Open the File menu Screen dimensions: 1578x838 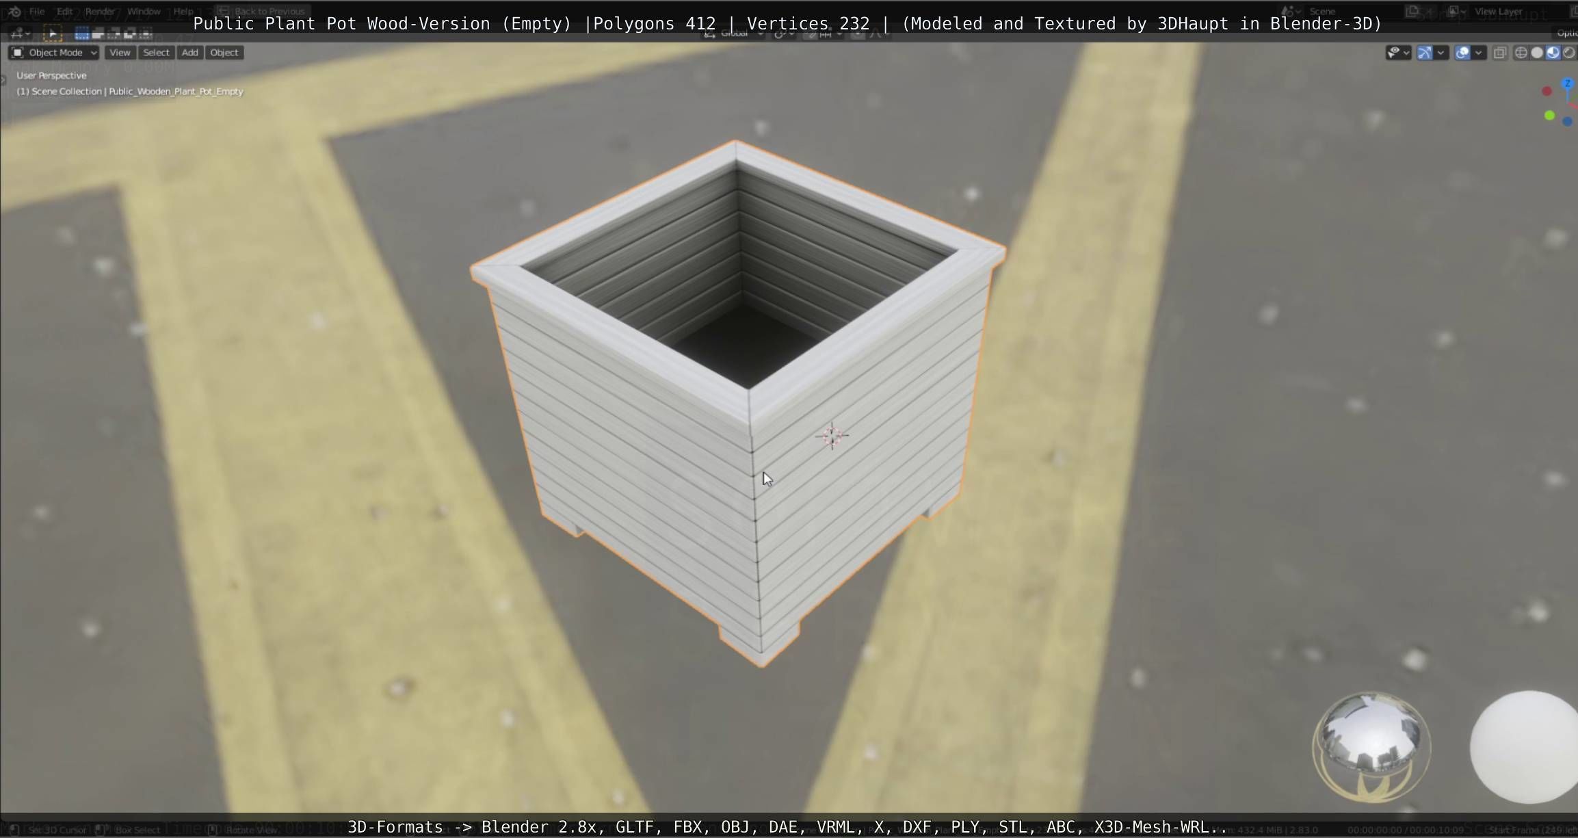(x=37, y=11)
